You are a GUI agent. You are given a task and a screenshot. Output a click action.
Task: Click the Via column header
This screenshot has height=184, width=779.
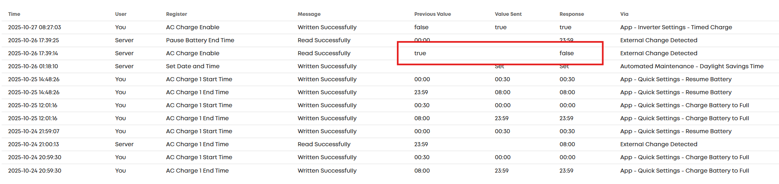(624, 14)
